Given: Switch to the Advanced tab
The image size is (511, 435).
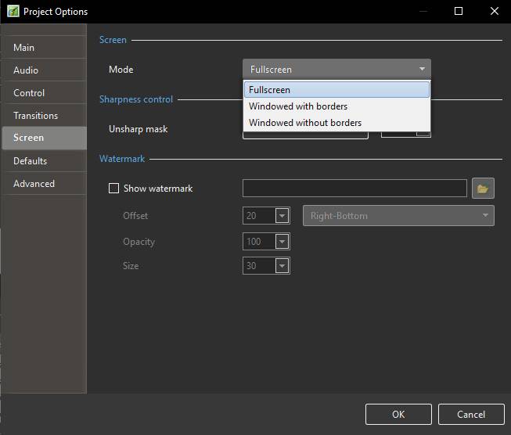Looking at the screenshot, I should pos(44,183).
